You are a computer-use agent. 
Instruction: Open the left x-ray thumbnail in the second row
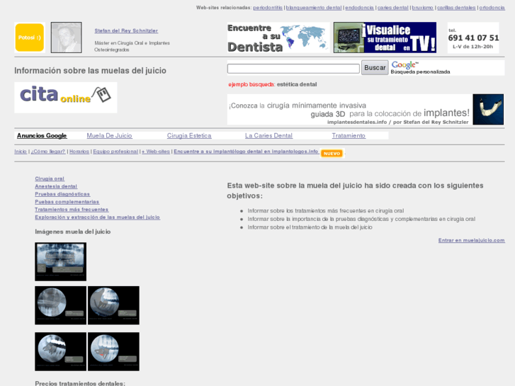click(61, 305)
